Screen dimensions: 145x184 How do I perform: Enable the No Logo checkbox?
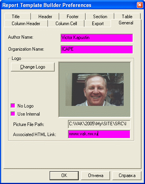pyautogui.click(x=13, y=106)
